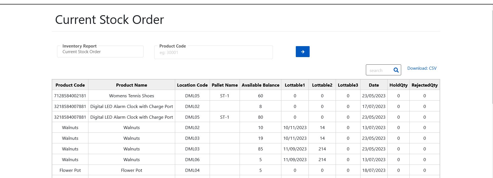Select the Flower Pot product name cell

[131, 170]
